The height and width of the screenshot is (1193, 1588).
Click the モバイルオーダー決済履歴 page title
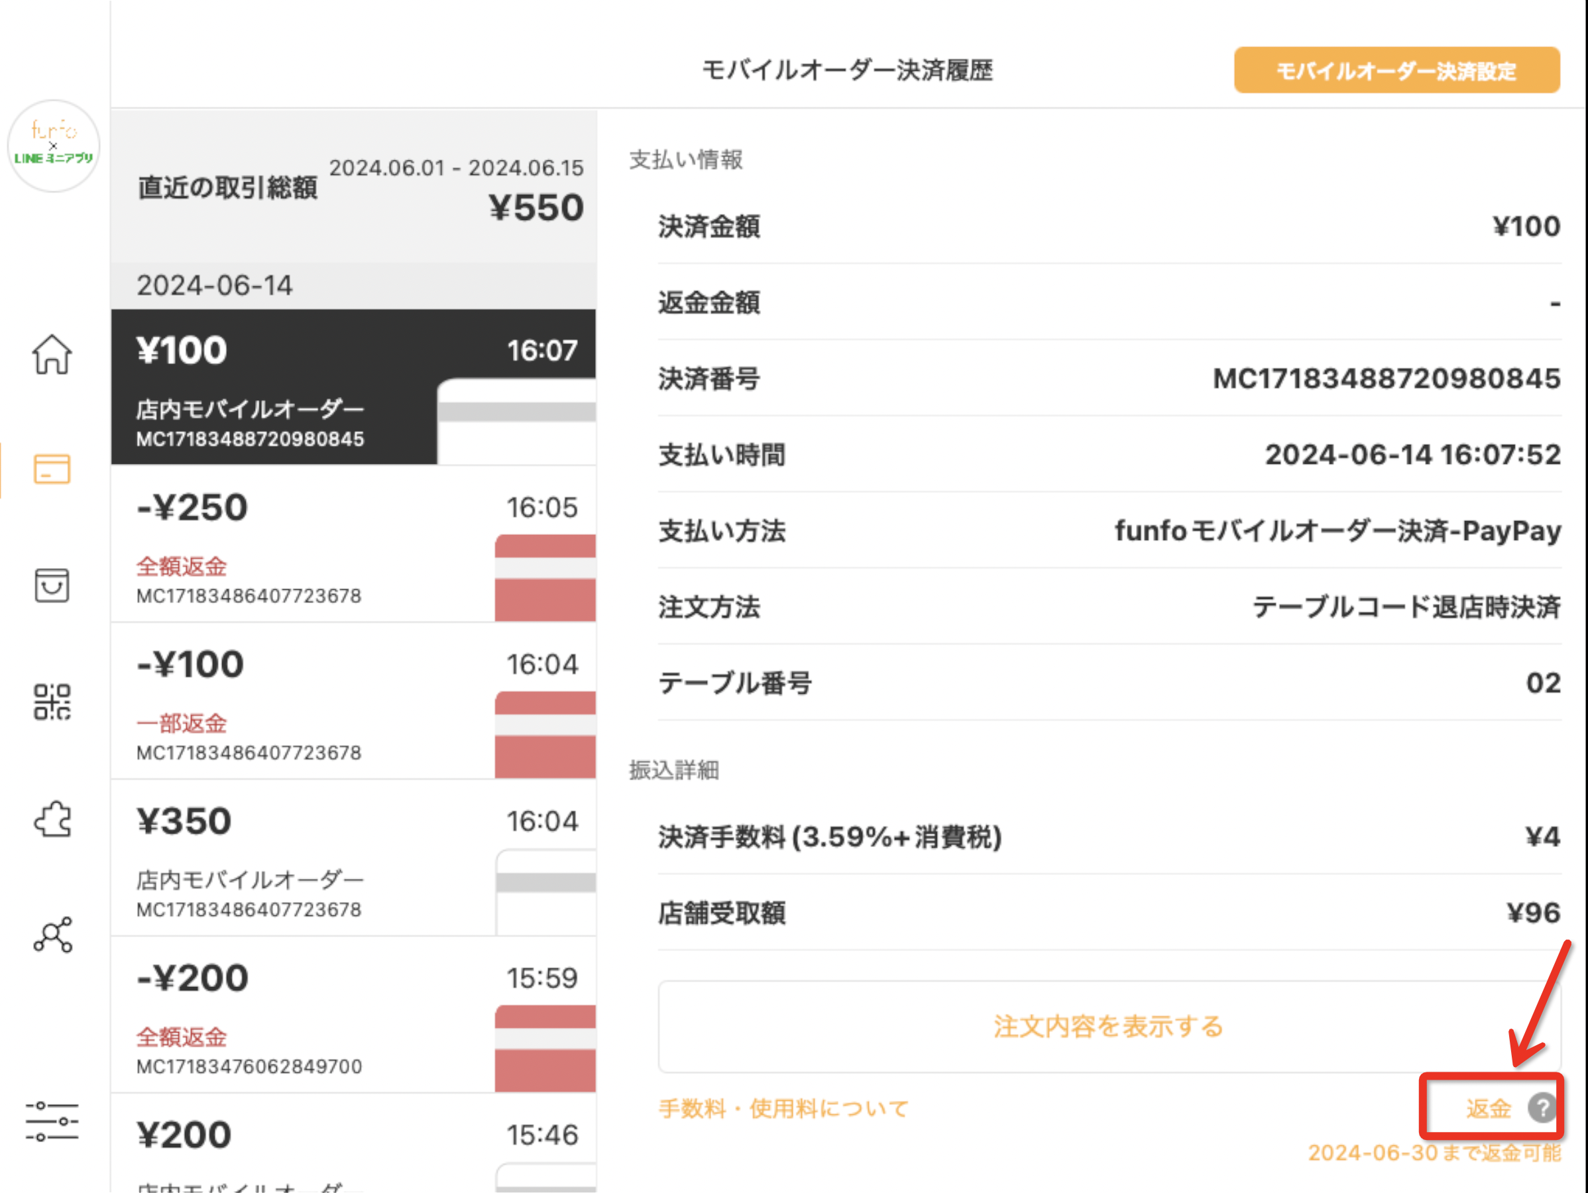coord(847,70)
